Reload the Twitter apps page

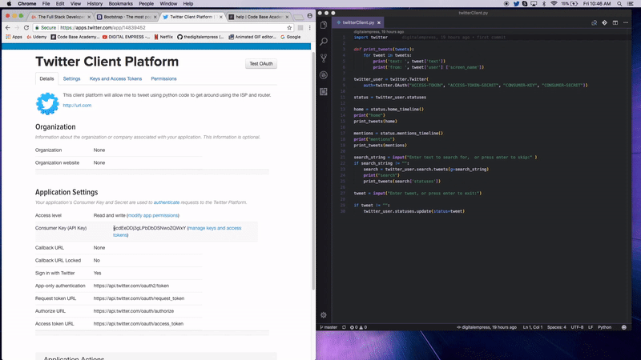[x=26, y=28]
